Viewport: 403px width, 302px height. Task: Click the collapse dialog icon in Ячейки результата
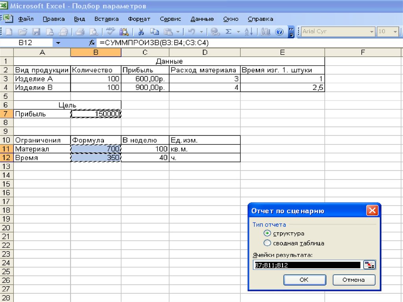(x=369, y=265)
